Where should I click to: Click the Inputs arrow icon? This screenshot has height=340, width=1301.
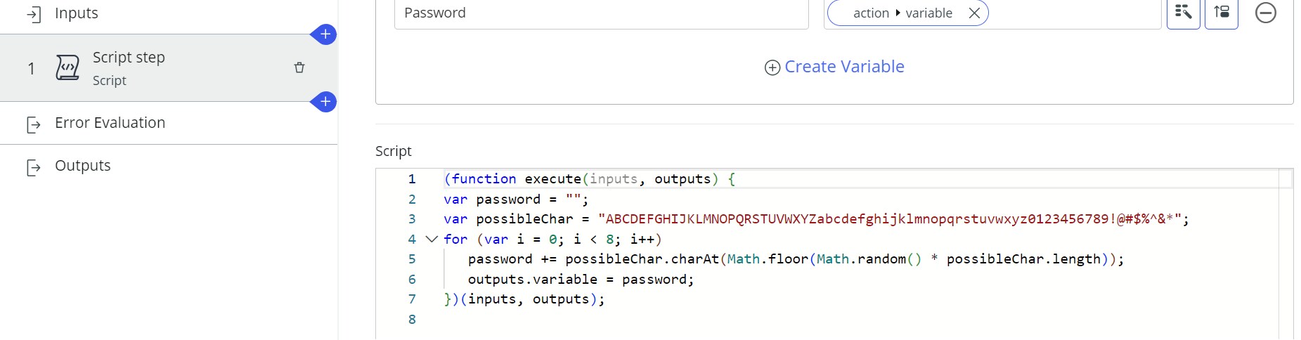point(33,14)
